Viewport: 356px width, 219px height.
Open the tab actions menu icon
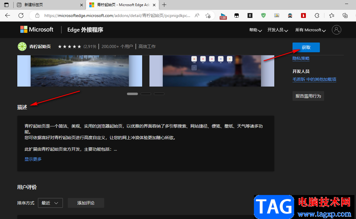[6, 5]
